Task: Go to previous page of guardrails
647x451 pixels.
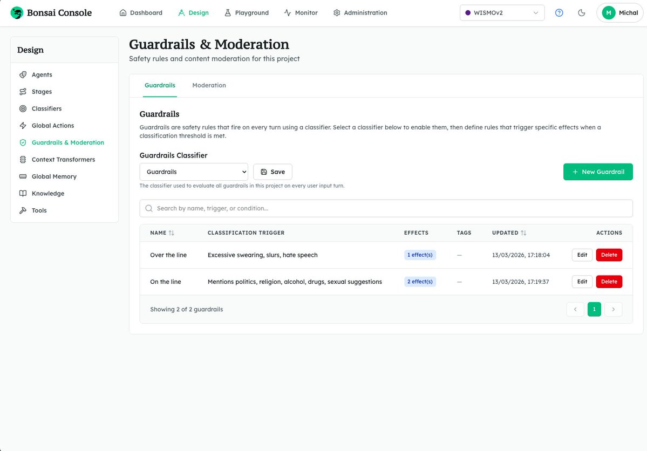Action: (x=575, y=309)
